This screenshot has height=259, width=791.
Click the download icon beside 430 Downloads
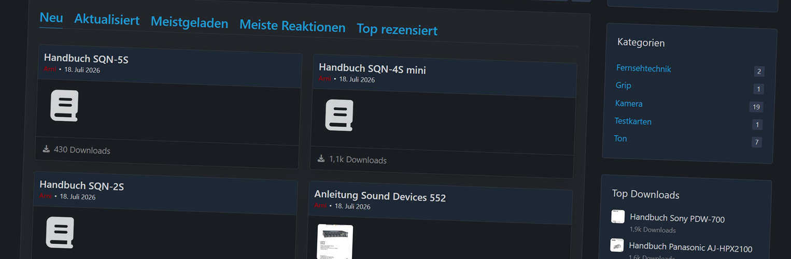(46, 149)
